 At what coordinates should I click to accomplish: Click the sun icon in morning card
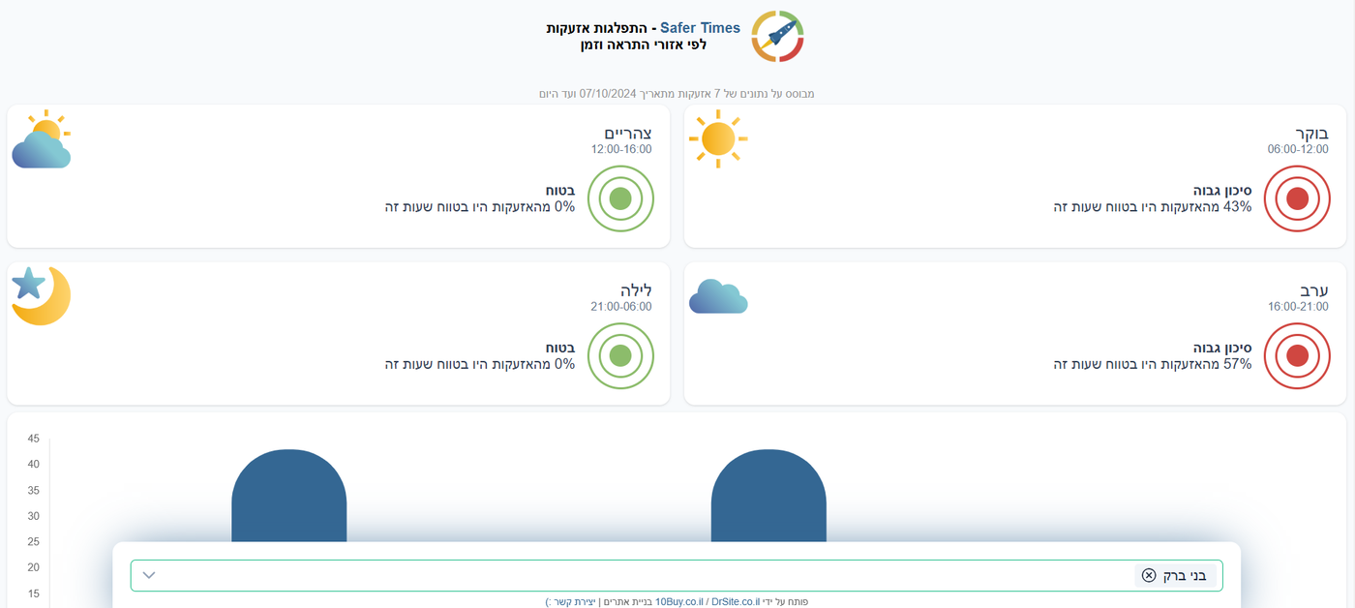pyautogui.click(x=717, y=138)
